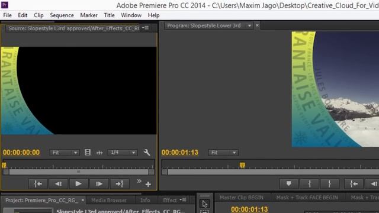Image resolution: width=379 pixels, height=213 pixels.
Task: Click Source monitor zoom scroll bar
Action: point(79,172)
